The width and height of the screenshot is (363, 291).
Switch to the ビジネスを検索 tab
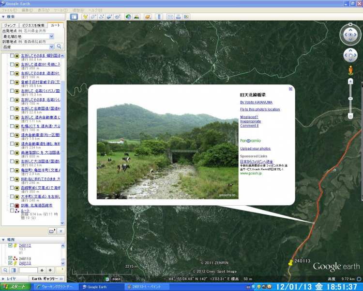[x=33, y=25]
